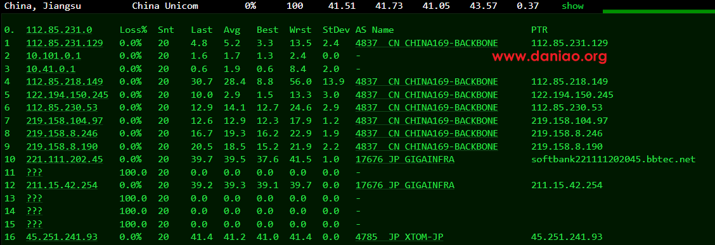Click hop 6 address 112.85.230.53
The image size is (715, 245).
[61, 108]
